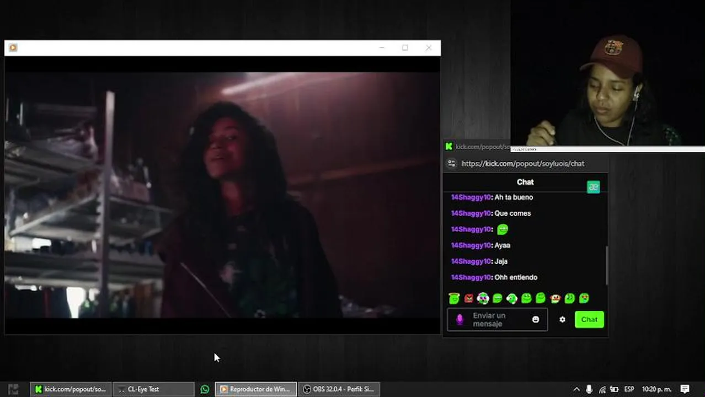Expand hidden system tray icons chevron
The height and width of the screenshot is (397, 705).
(x=576, y=389)
